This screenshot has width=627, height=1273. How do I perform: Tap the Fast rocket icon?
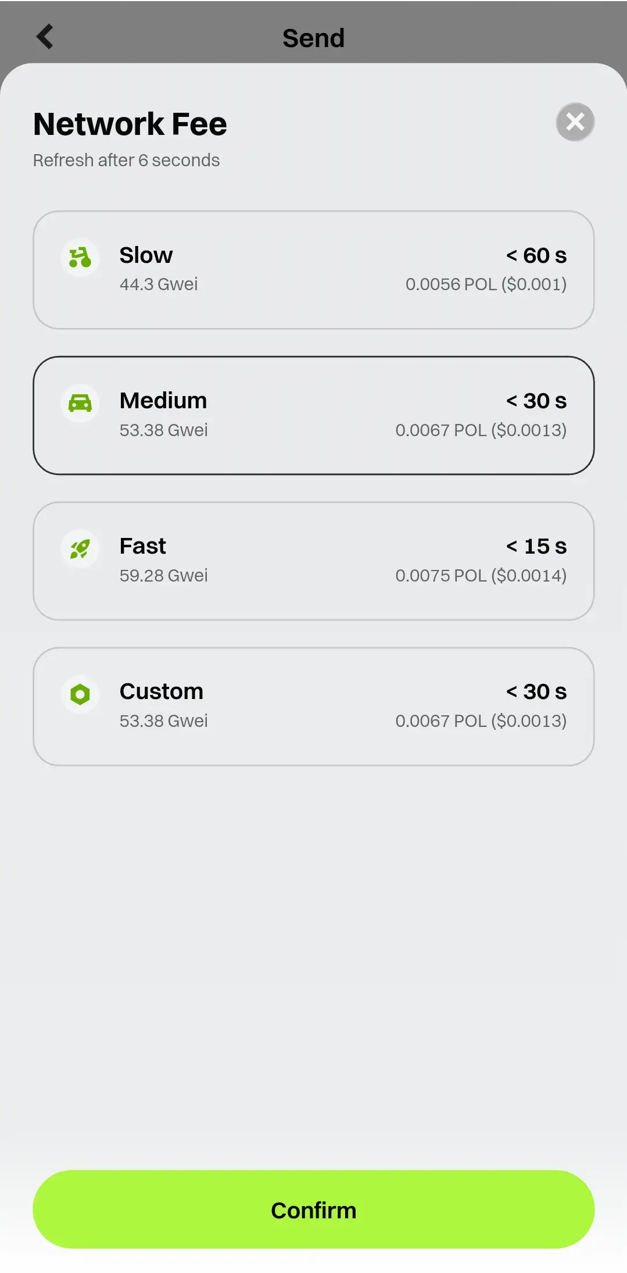point(80,548)
